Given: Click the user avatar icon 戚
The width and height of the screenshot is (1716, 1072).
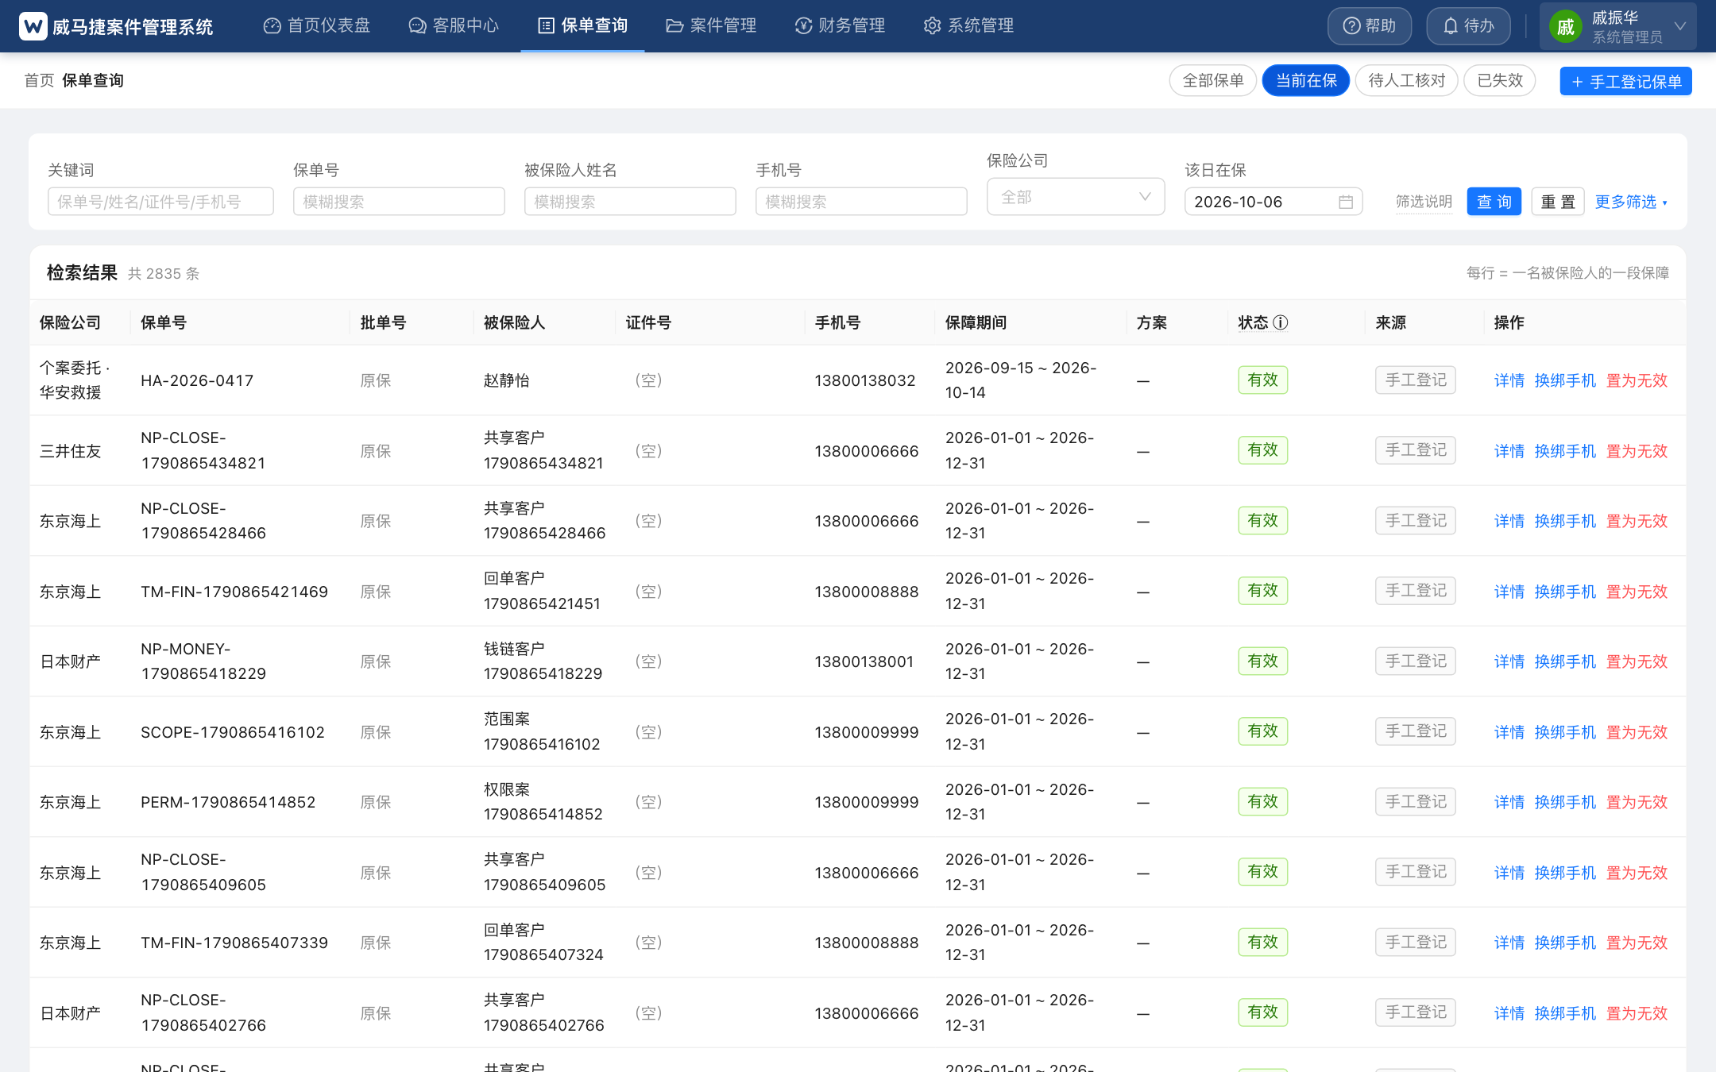Looking at the screenshot, I should pos(1565,27).
